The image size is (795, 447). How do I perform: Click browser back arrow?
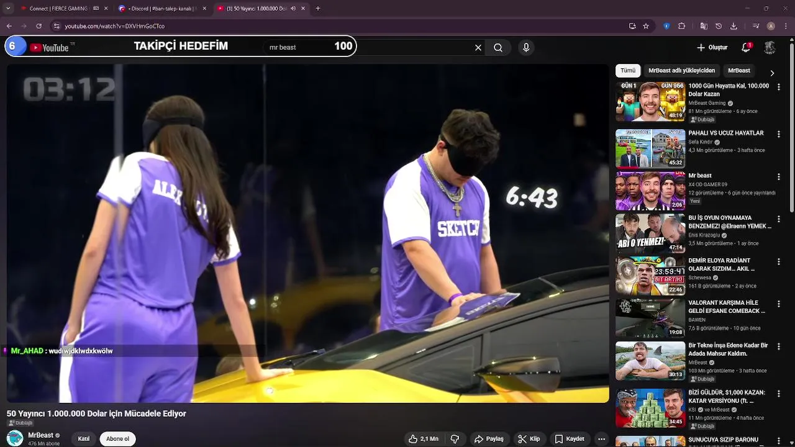[x=9, y=26]
